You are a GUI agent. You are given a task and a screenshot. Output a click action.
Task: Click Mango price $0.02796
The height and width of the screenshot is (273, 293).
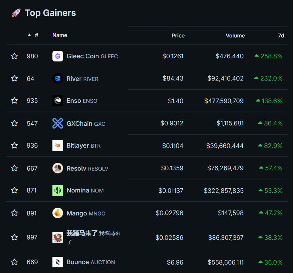pyautogui.click(x=169, y=213)
